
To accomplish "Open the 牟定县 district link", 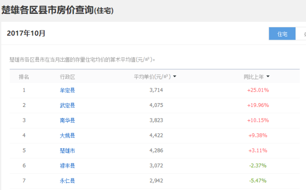I will [67, 90].
